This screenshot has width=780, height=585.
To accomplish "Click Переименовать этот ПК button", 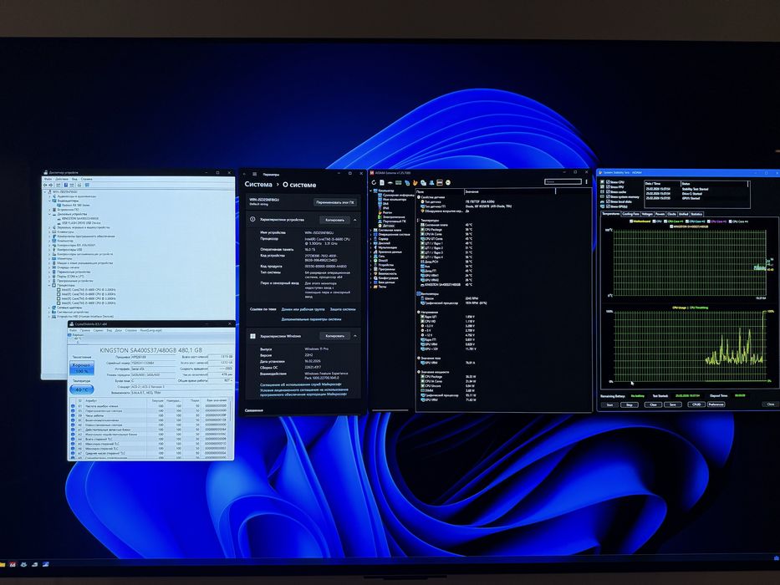I will click(334, 202).
